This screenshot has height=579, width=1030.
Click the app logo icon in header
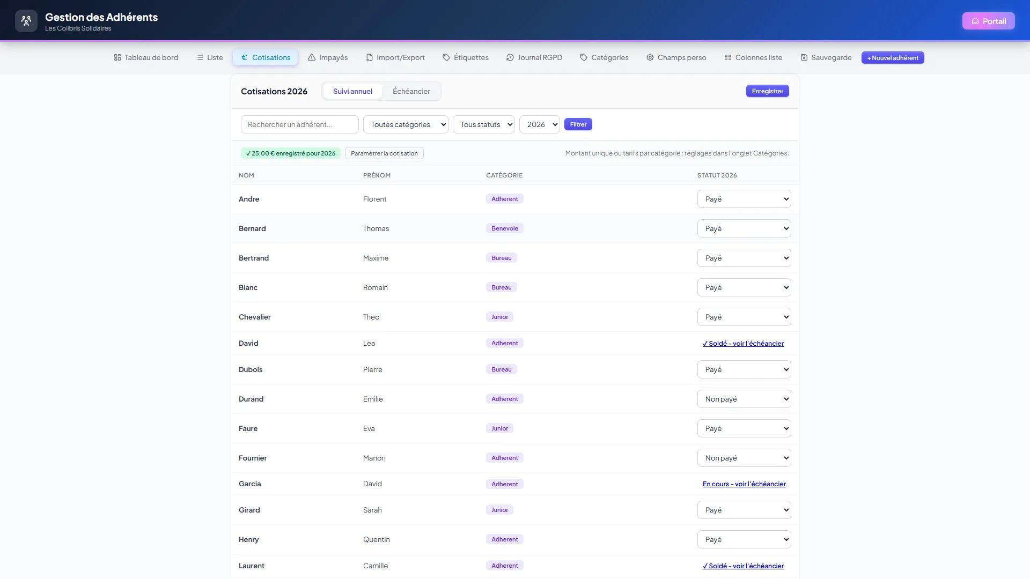(26, 21)
